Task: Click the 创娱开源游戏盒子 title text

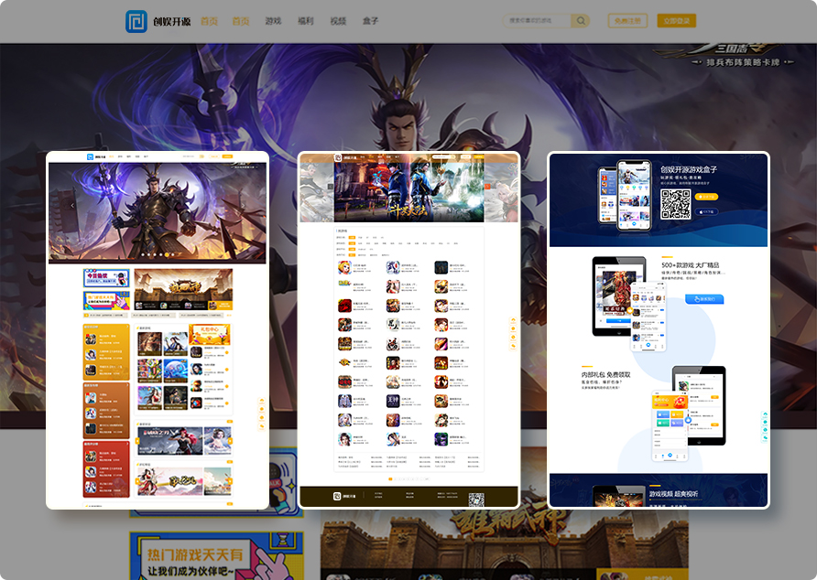Action: click(689, 170)
